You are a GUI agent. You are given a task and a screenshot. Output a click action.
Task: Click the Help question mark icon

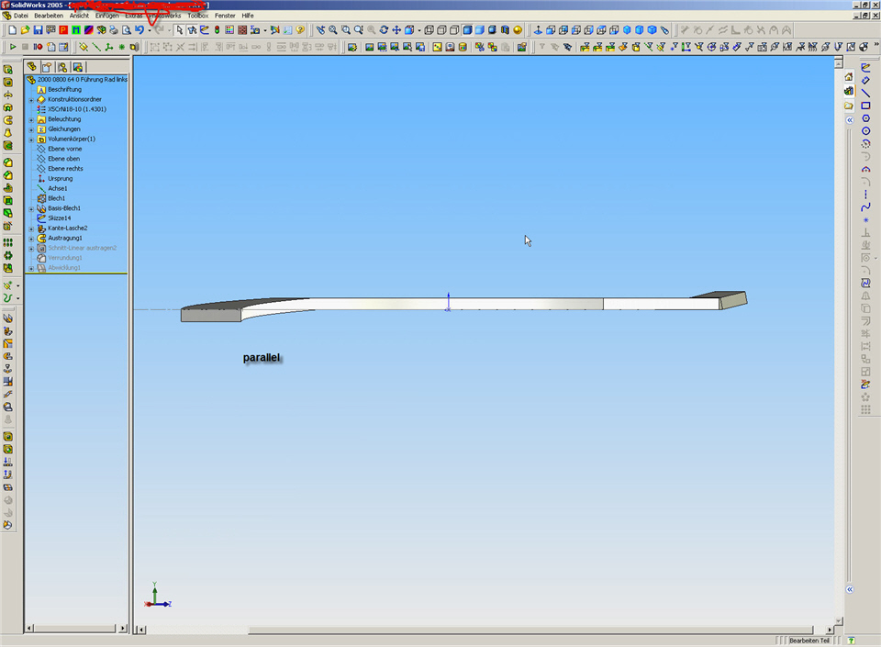[300, 30]
